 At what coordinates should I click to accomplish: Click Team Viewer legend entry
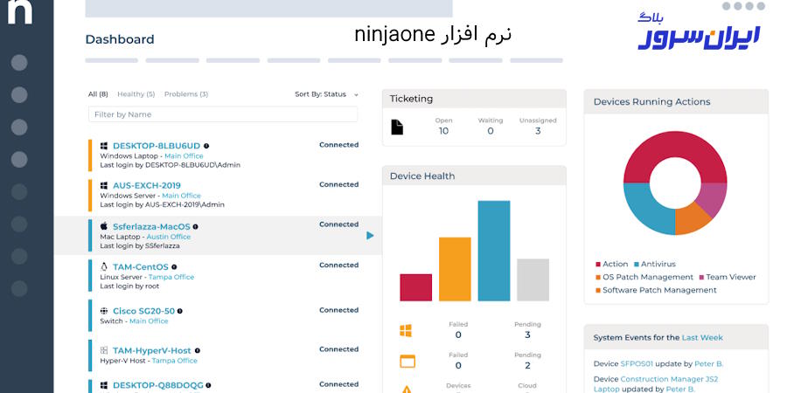click(x=728, y=277)
